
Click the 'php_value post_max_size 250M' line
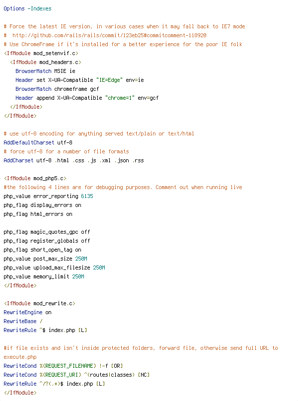click(45, 259)
